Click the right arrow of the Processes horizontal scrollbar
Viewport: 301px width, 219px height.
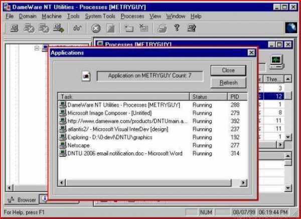(x=280, y=145)
